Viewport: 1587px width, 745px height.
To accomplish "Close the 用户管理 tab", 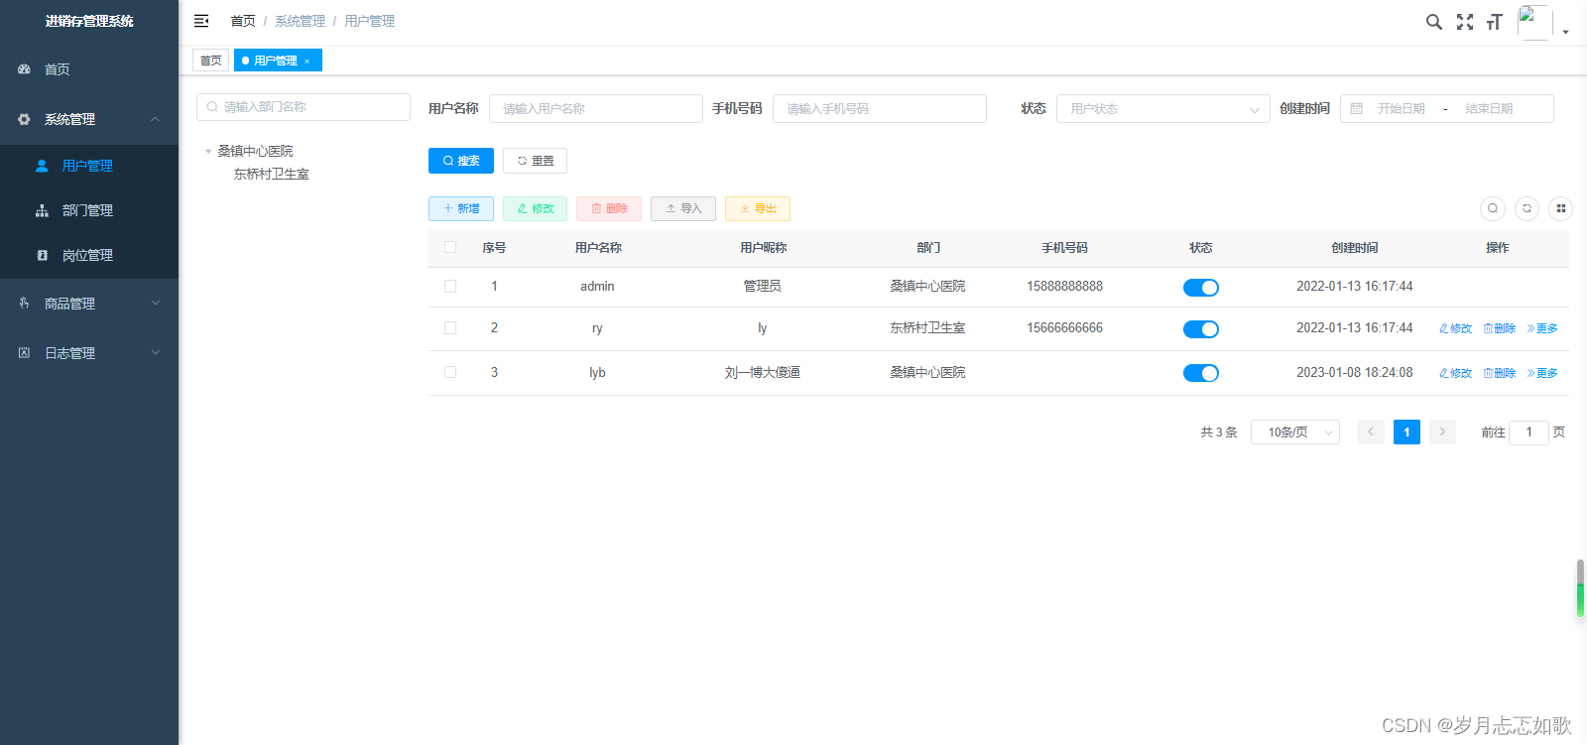I will (x=307, y=62).
